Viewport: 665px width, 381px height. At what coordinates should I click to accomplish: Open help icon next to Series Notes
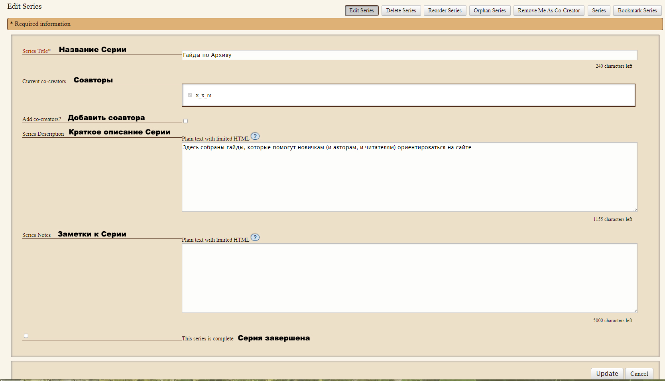coord(255,237)
